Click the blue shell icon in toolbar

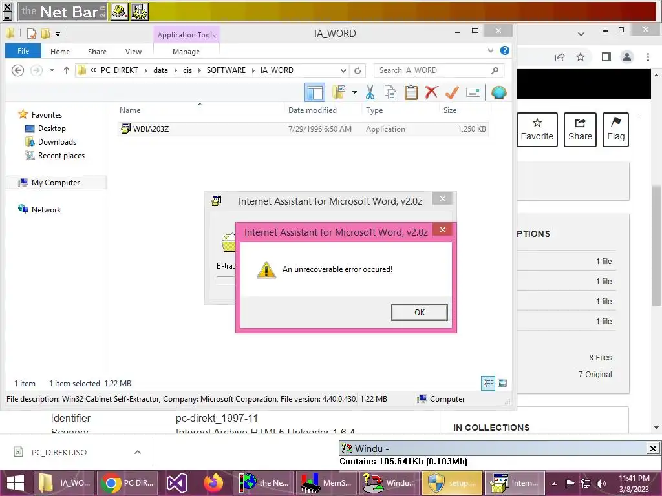(498, 92)
